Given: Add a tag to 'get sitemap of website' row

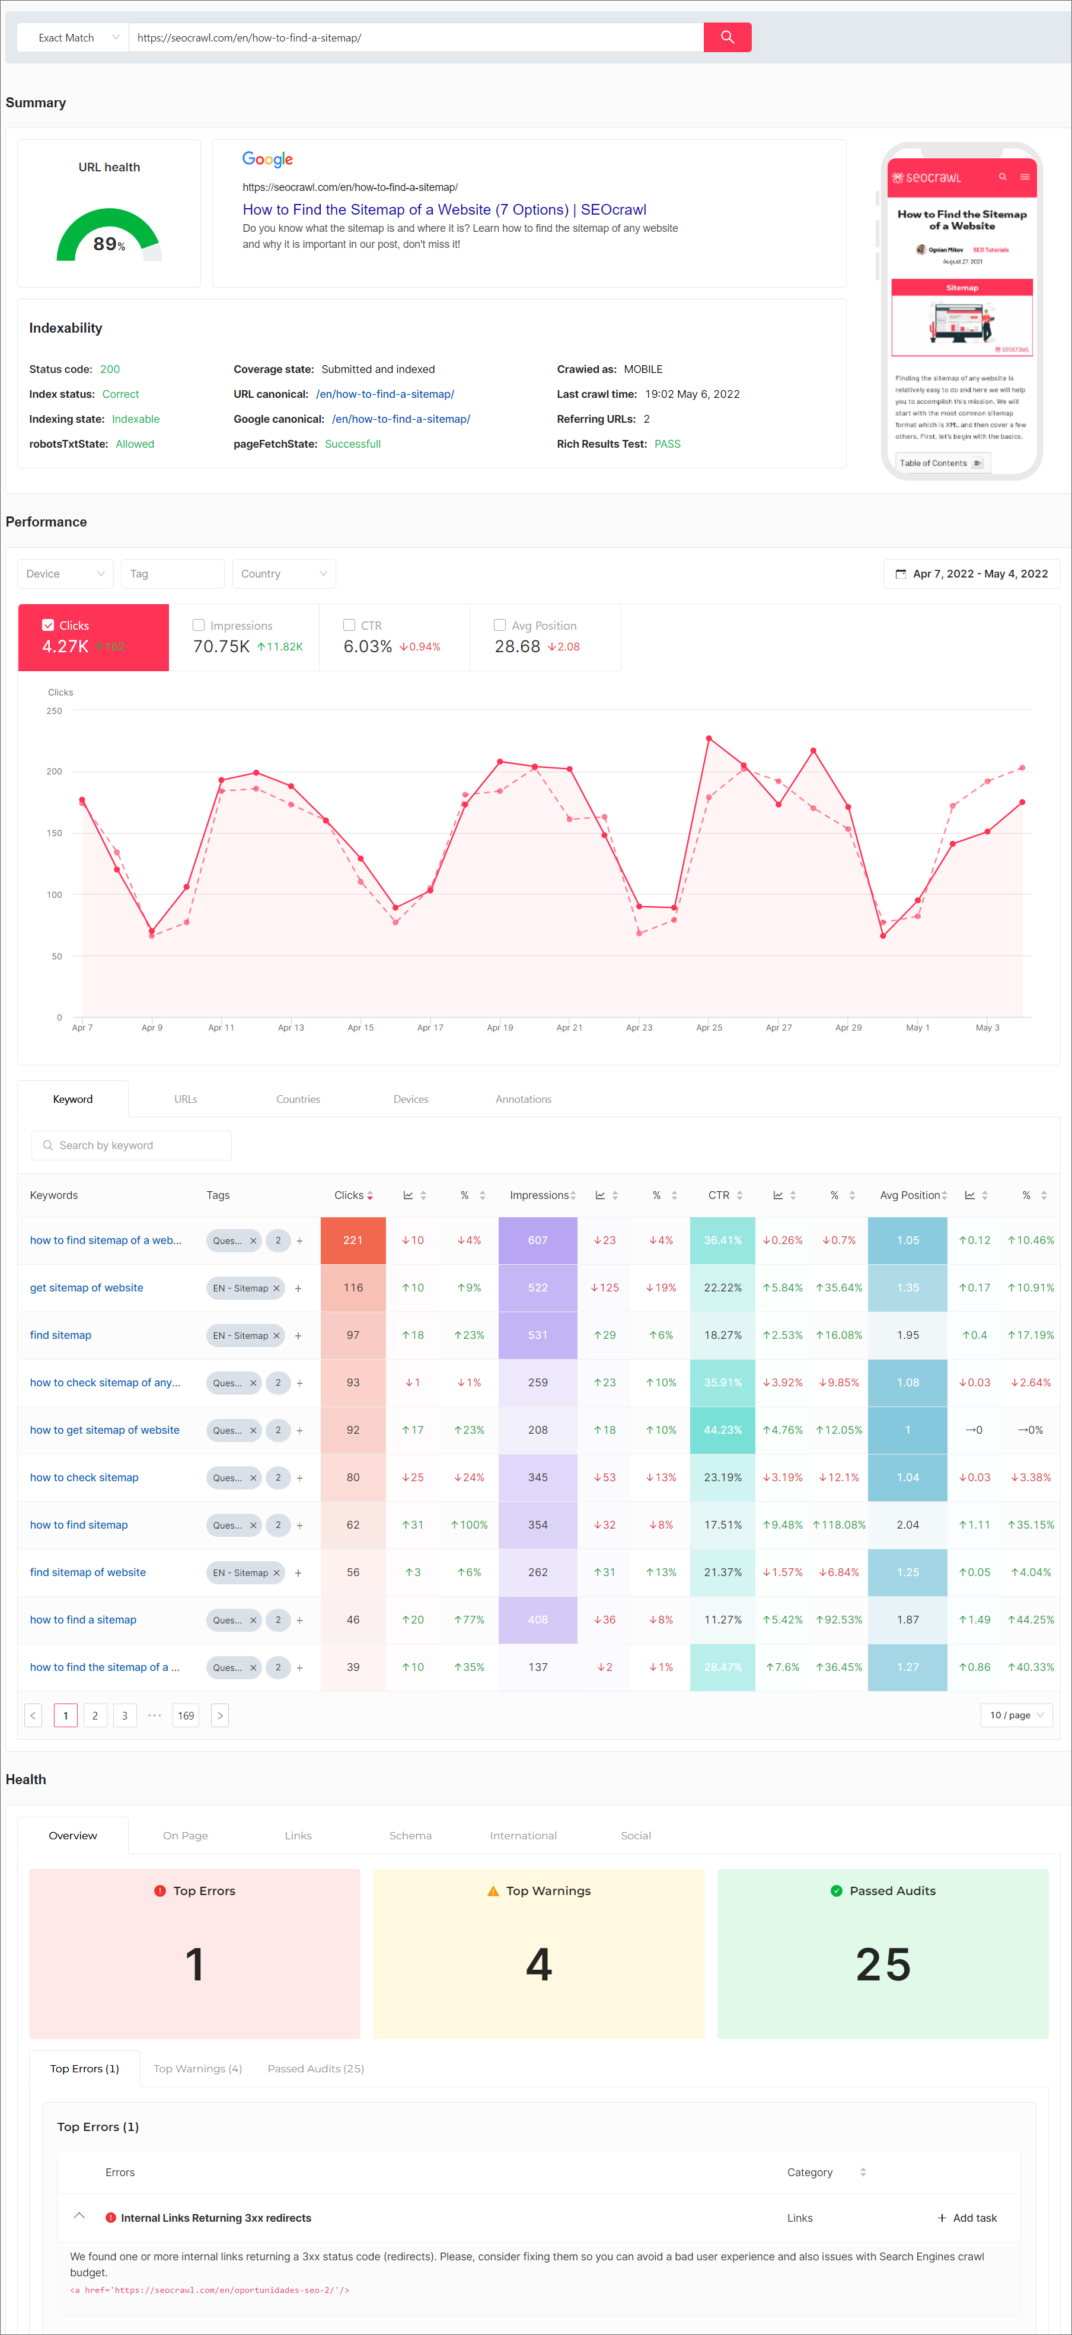Looking at the screenshot, I should (298, 1288).
